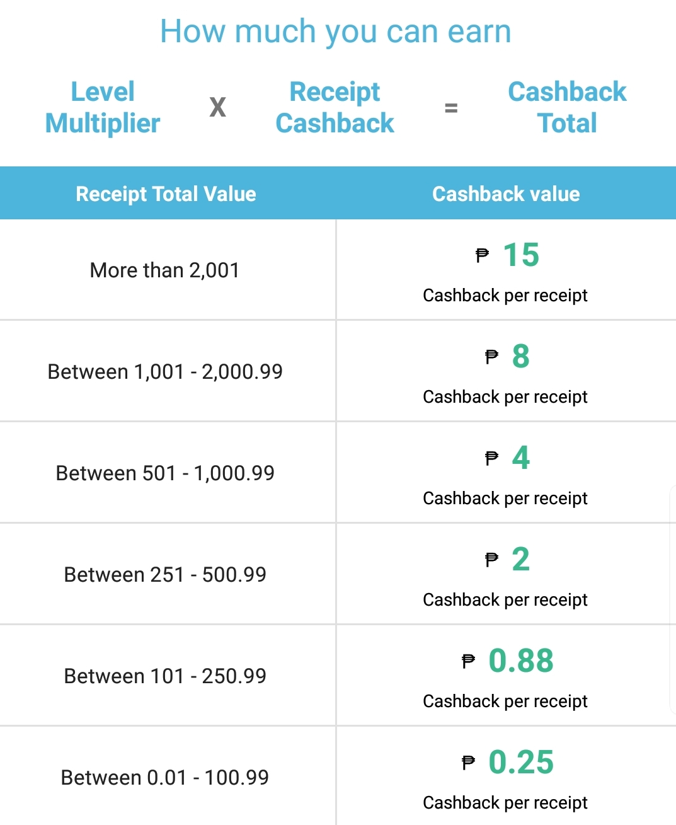Click the peso icon next to 0.25
Image resolution: width=676 pixels, height=825 pixels.
468,763
